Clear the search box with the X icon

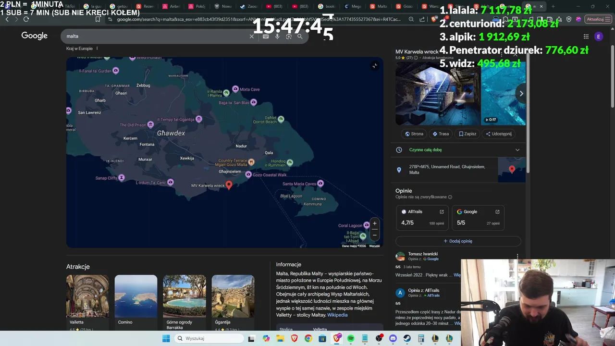[251, 37]
